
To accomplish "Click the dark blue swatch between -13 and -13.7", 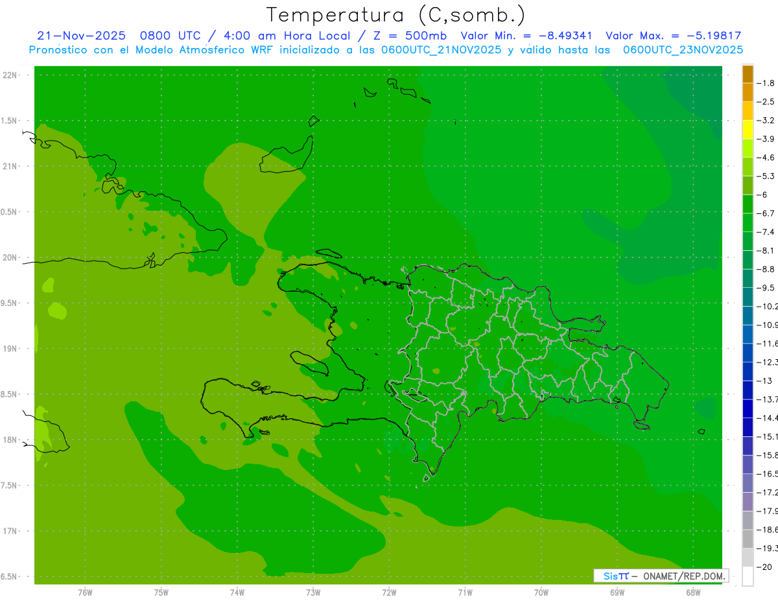I will [748, 390].
